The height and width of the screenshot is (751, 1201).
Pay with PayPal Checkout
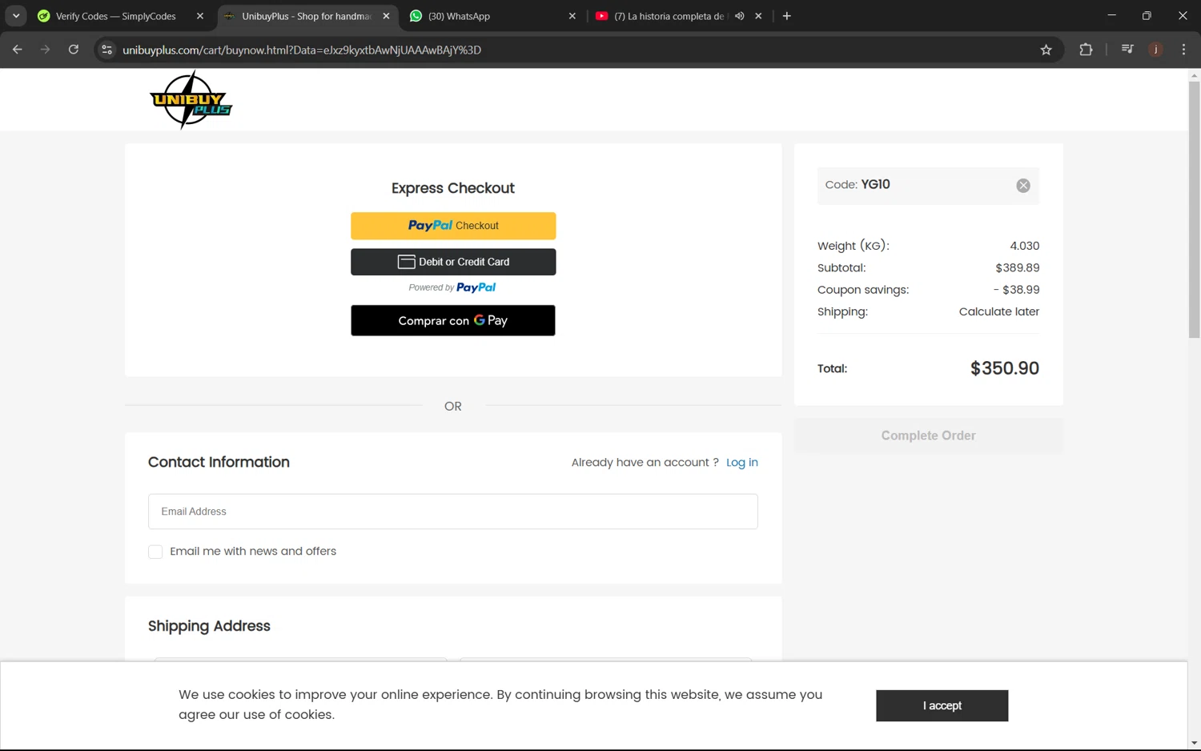click(453, 226)
